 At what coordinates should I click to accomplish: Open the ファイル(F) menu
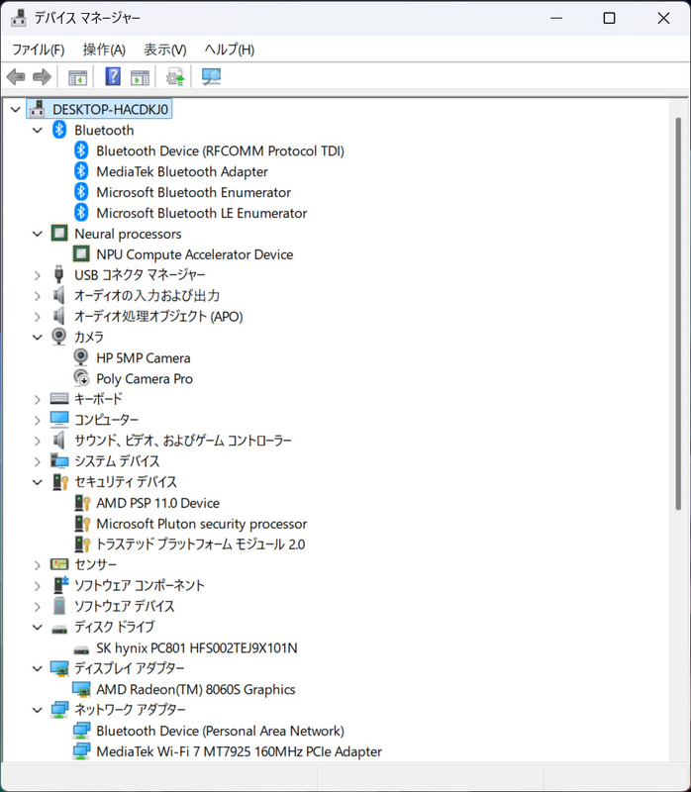[39, 49]
